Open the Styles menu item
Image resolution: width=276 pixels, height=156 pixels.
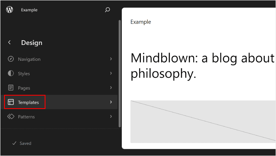tap(59, 73)
